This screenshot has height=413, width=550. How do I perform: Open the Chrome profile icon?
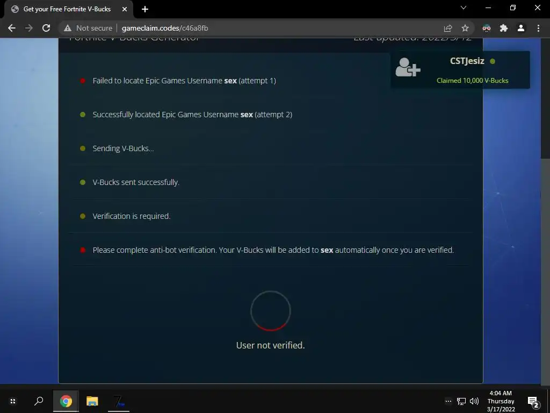pyautogui.click(x=521, y=28)
